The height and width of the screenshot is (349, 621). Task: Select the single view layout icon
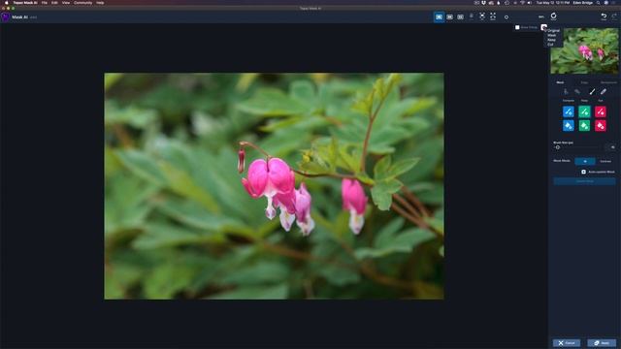tap(439, 17)
